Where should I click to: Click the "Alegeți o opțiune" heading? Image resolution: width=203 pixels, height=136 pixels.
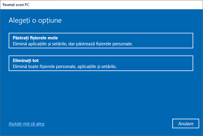[35, 21]
